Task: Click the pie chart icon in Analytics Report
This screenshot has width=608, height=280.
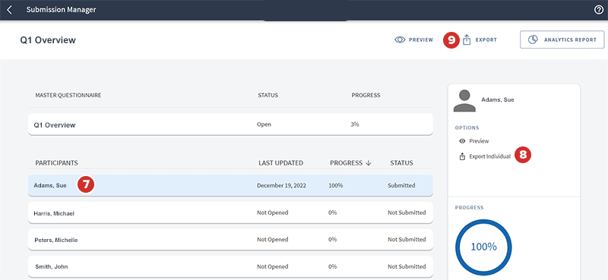Action: [534, 39]
